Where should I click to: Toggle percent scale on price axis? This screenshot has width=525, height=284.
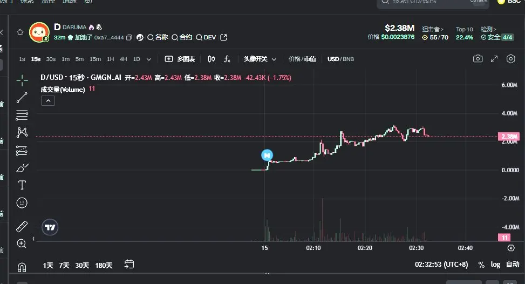481,265
